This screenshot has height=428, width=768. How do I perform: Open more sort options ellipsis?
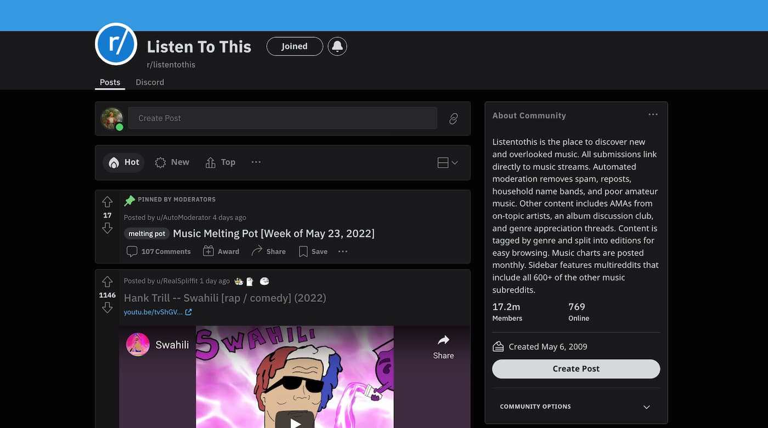click(256, 162)
